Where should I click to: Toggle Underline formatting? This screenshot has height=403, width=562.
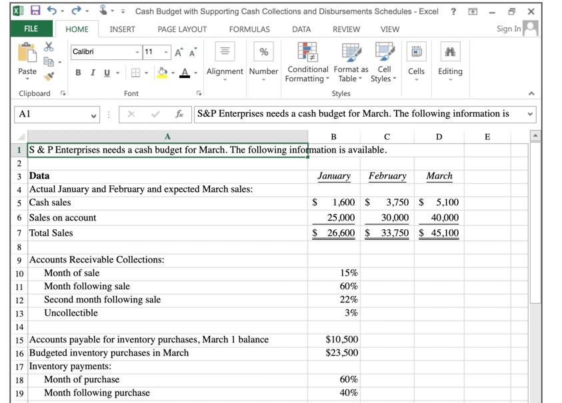pyautogui.click(x=107, y=73)
